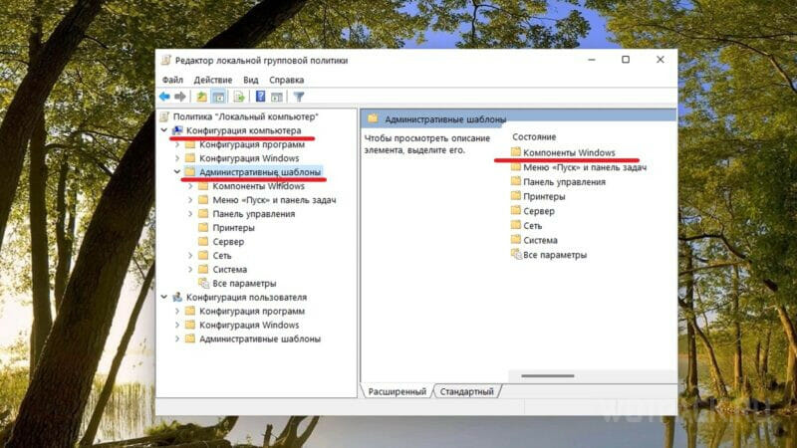
Task: Click the Конфигурация компьютера computer icon
Action: coord(177,130)
